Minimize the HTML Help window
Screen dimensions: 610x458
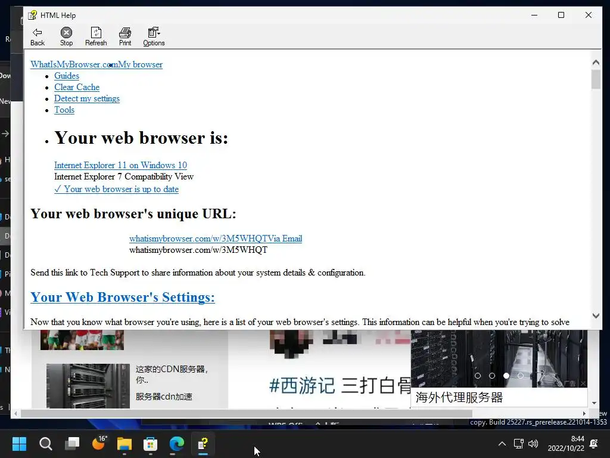click(534, 15)
